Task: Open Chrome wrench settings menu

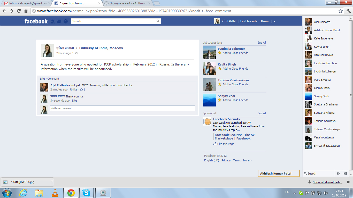Action: [348, 11]
